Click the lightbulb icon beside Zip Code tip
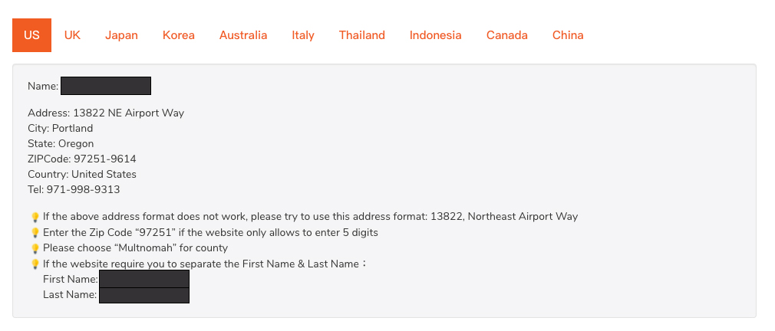Image resolution: width=775 pixels, height=331 pixels. (x=35, y=233)
